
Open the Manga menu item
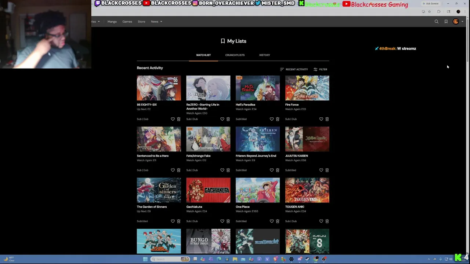[x=112, y=22]
